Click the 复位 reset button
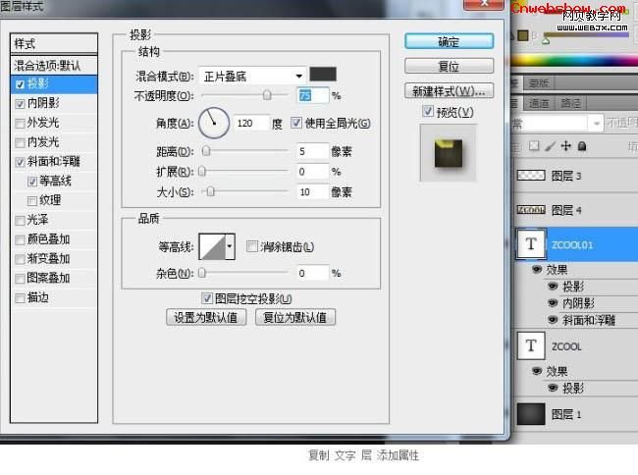 tap(450, 66)
